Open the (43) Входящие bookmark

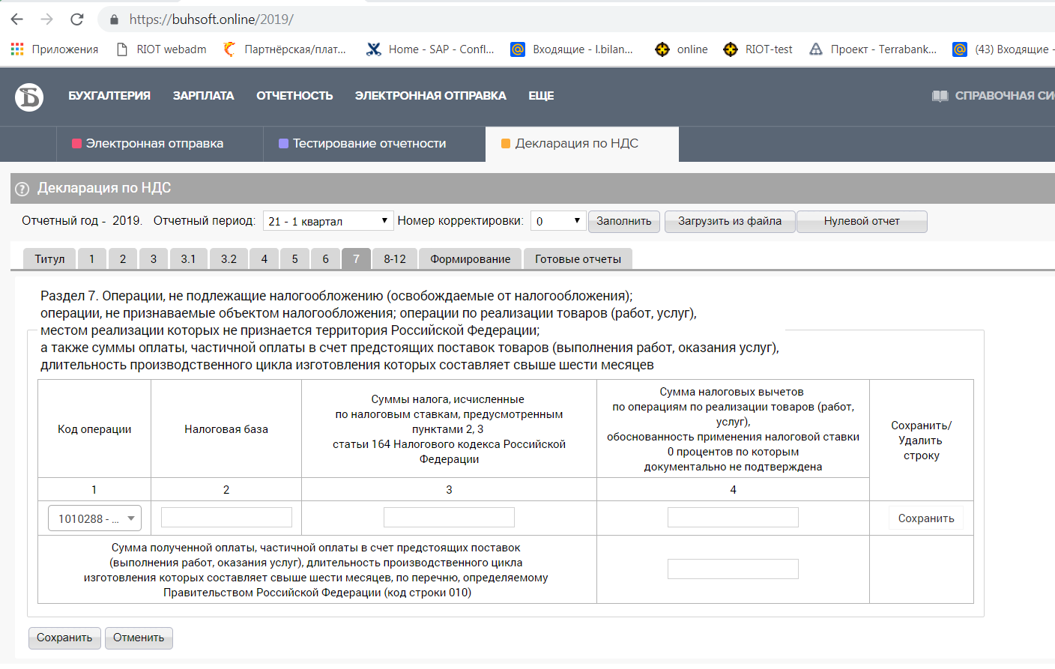click(x=1003, y=49)
